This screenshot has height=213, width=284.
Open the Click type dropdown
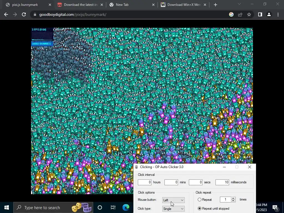pos(173,209)
